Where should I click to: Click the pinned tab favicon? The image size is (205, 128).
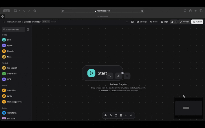(x=3, y=16)
